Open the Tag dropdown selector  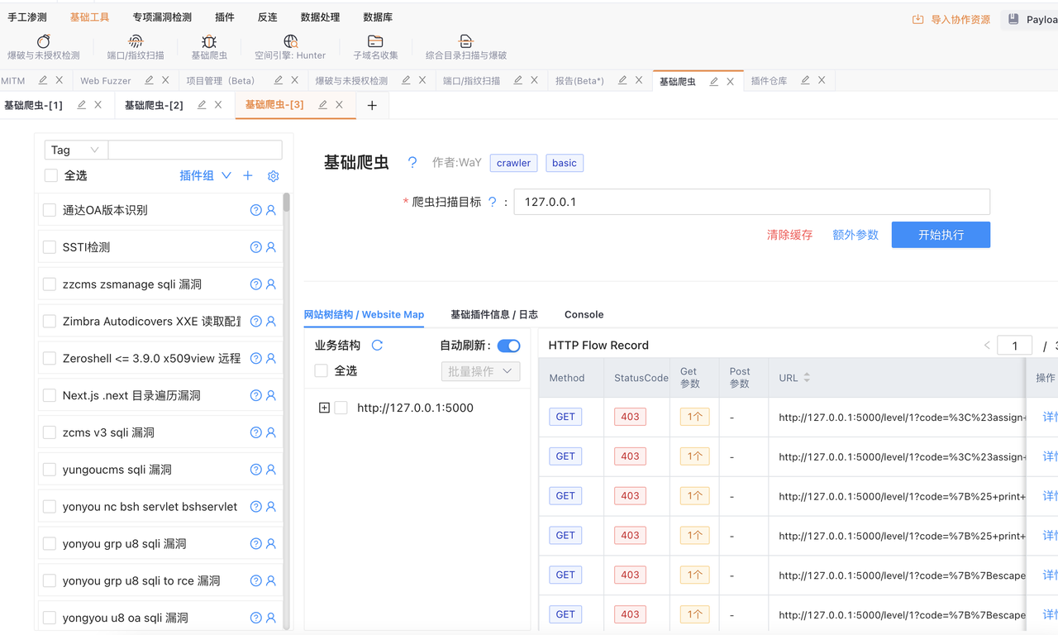[75, 150]
